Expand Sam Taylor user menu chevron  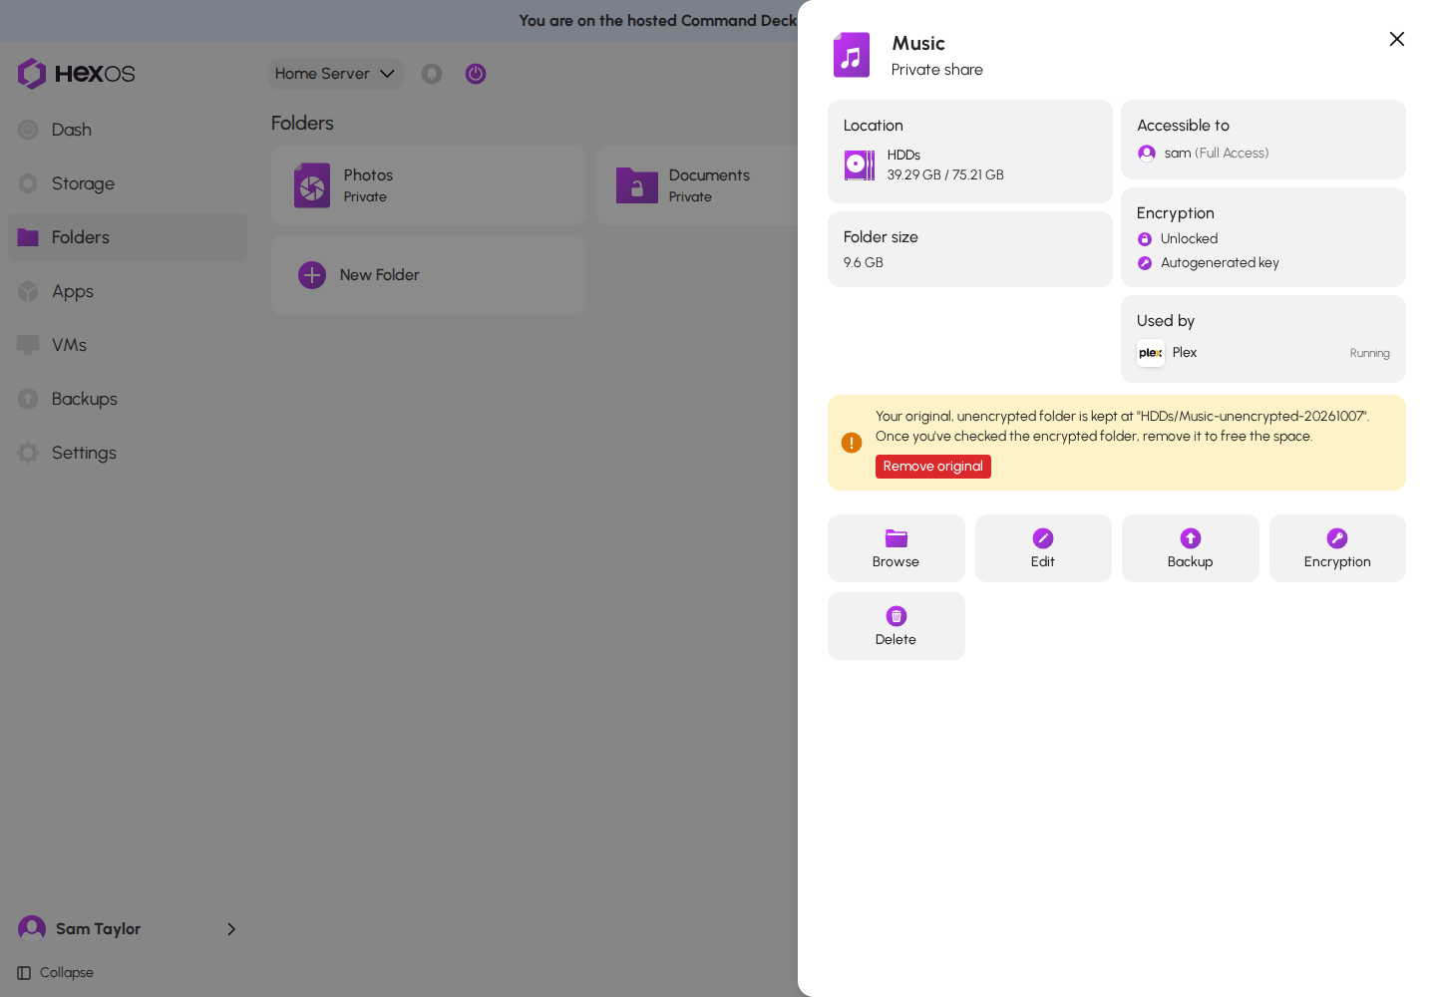[x=231, y=929]
